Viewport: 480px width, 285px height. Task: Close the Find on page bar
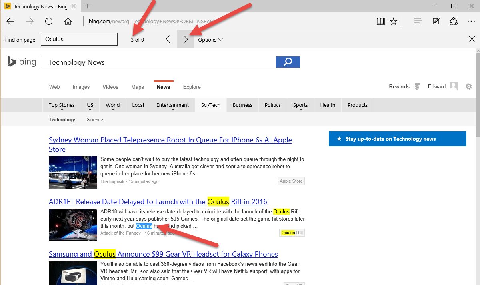[472, 39]
